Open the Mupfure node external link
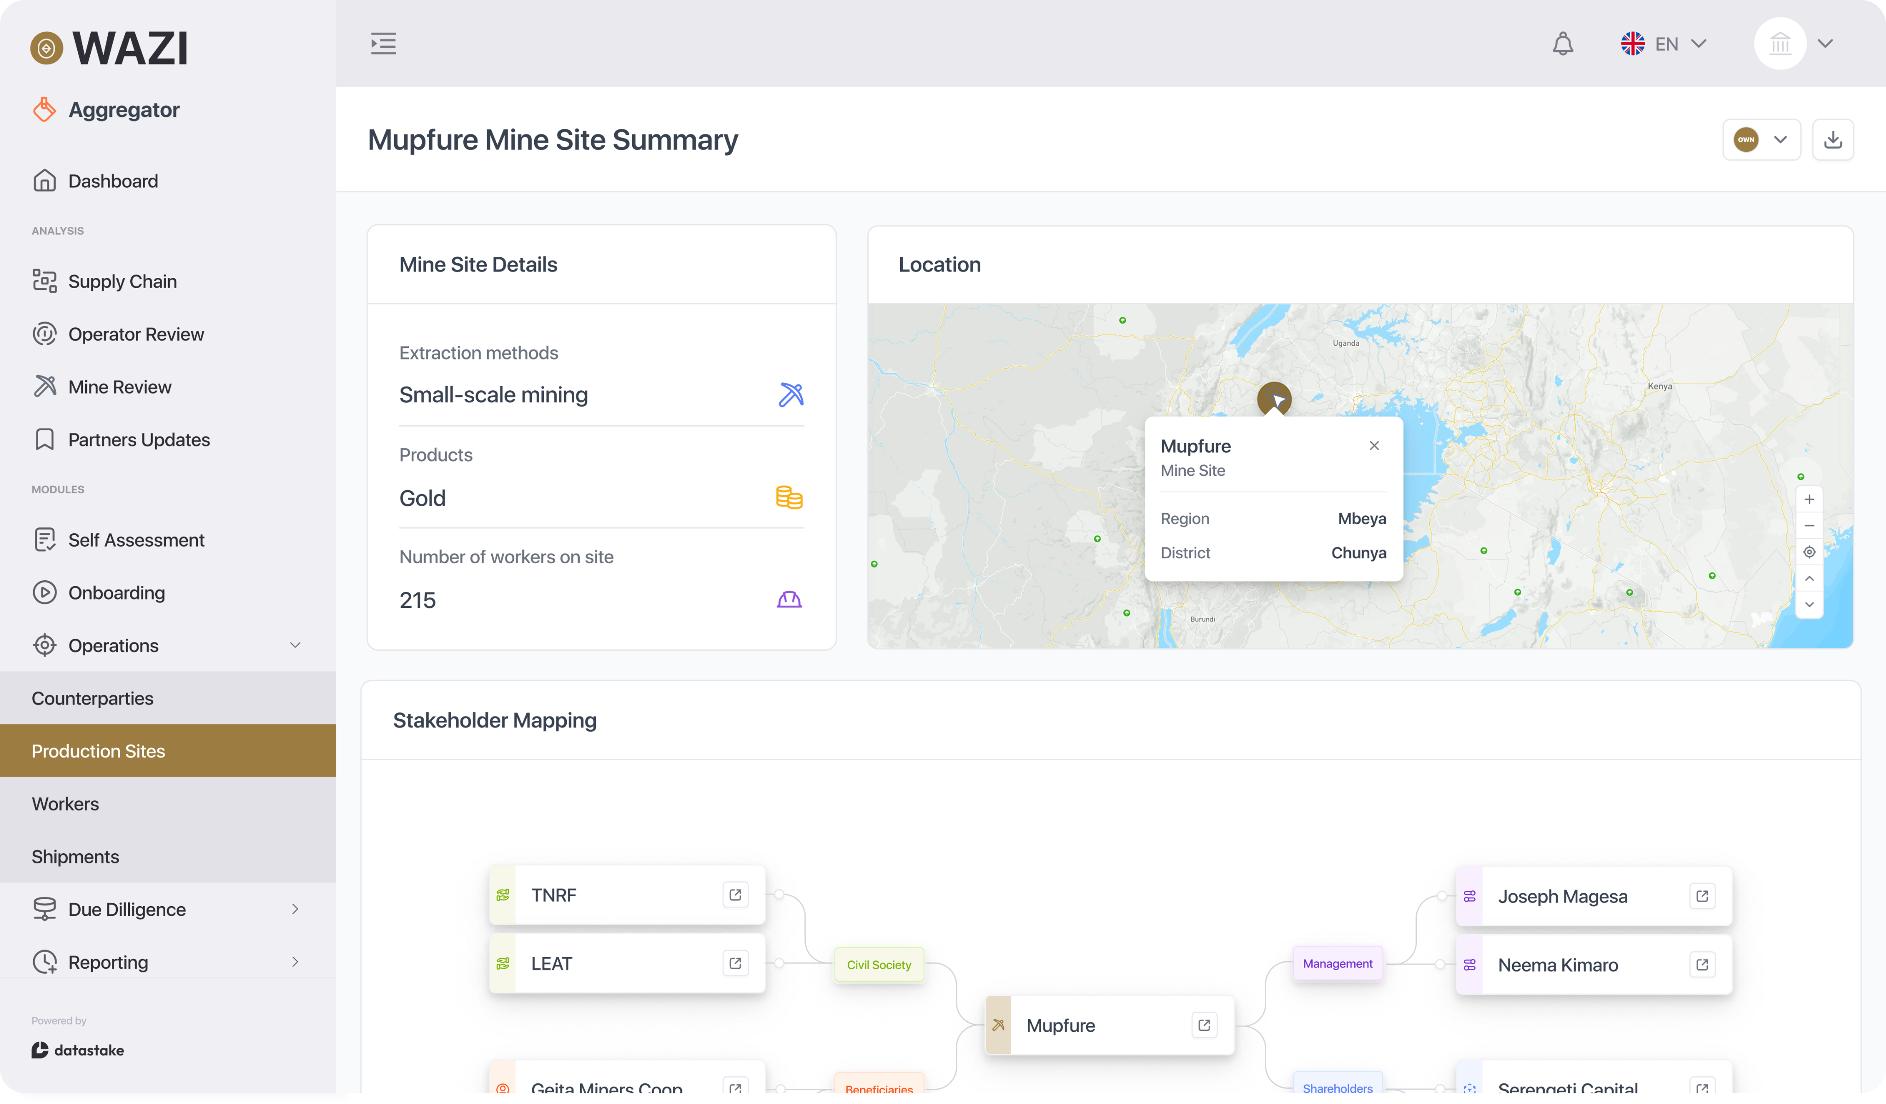 click(x=1204, y=1025)
